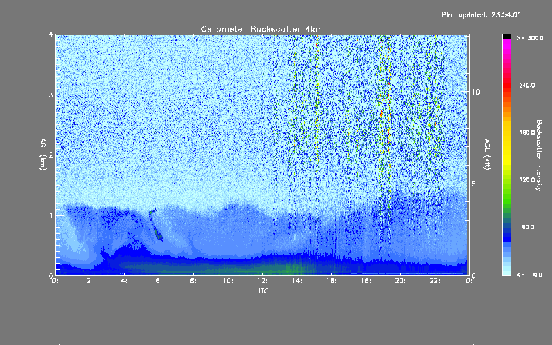Click the '22:' UTC time tick
Image resolution: width=552 pixels, height=345 pixels.
(x=435, y=281)
